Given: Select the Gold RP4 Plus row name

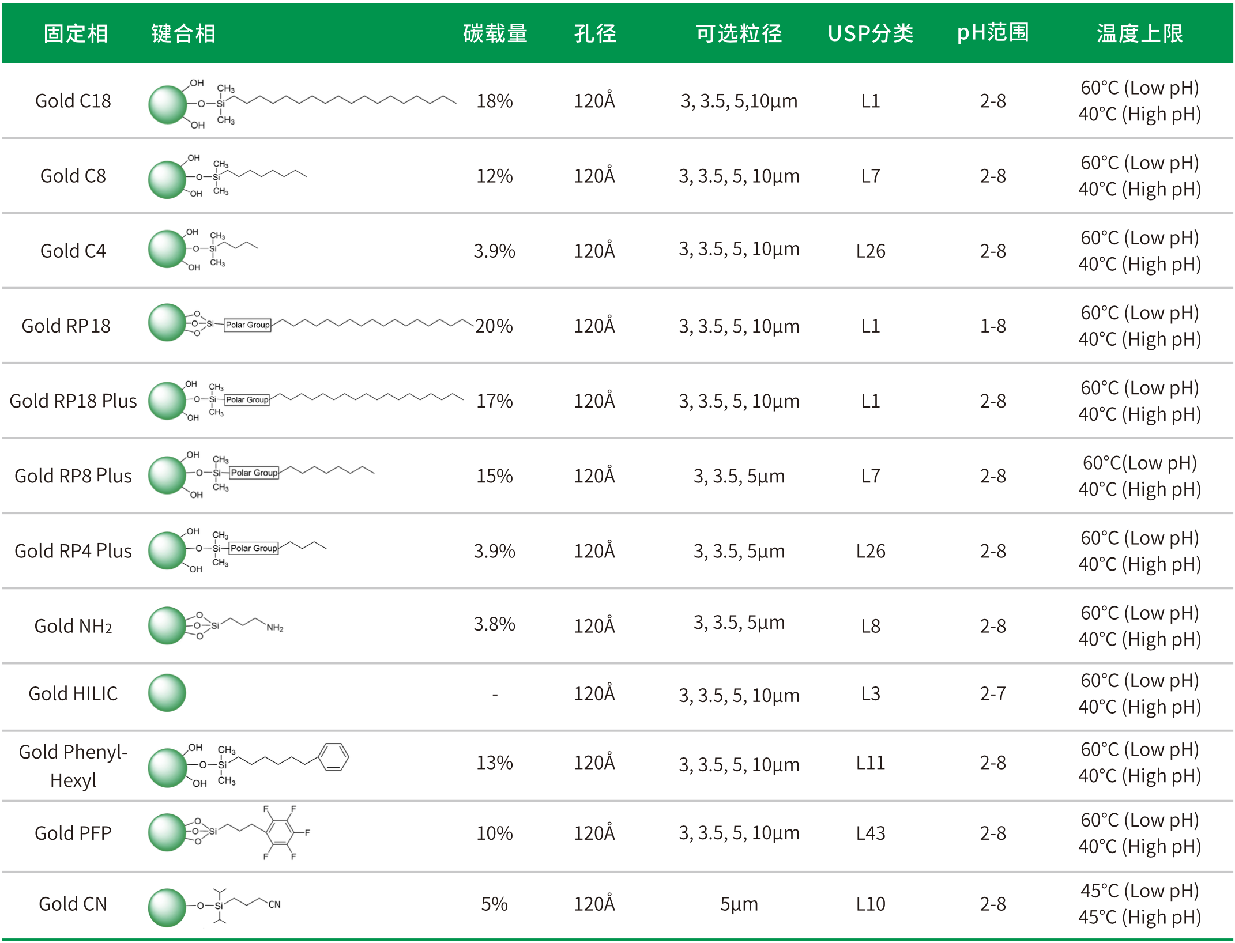Looking at the screenshot, I should point(73,550).
